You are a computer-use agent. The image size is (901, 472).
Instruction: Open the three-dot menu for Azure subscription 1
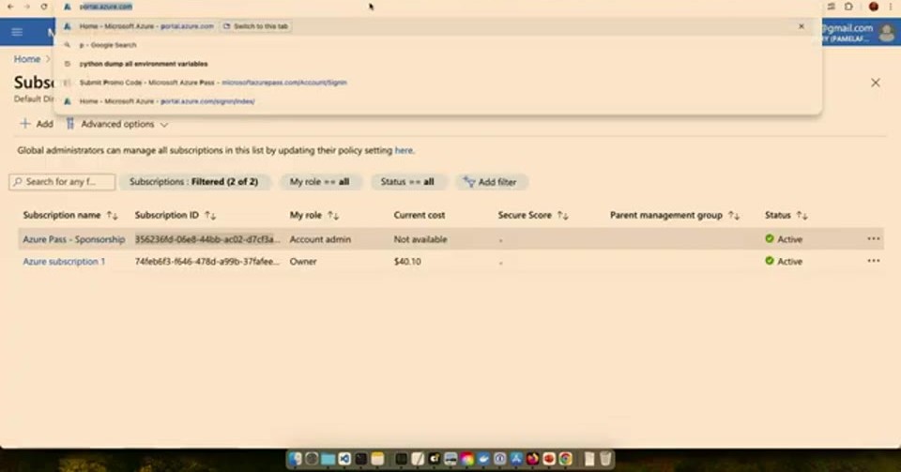[874, 261]
